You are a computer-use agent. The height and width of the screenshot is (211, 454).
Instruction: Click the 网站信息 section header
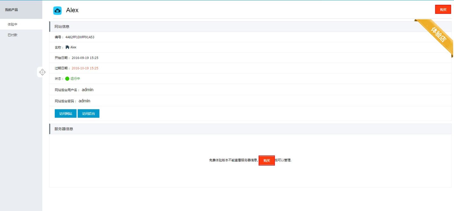point(62,27)
